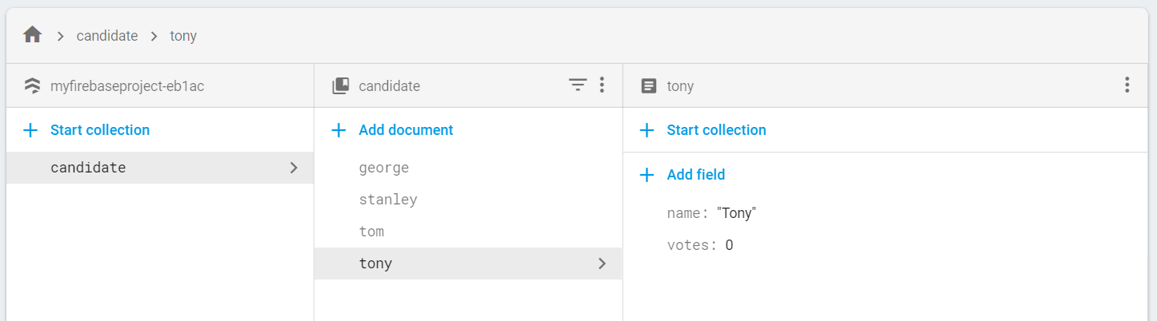Screen dimensions: 1157x321
Task: Open candidate collection three-dot menu
Action: pos(602,85)
